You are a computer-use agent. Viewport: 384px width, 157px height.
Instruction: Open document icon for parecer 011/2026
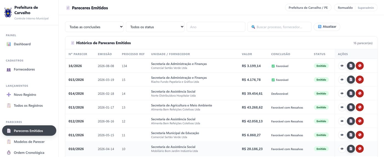coord(351,135)
